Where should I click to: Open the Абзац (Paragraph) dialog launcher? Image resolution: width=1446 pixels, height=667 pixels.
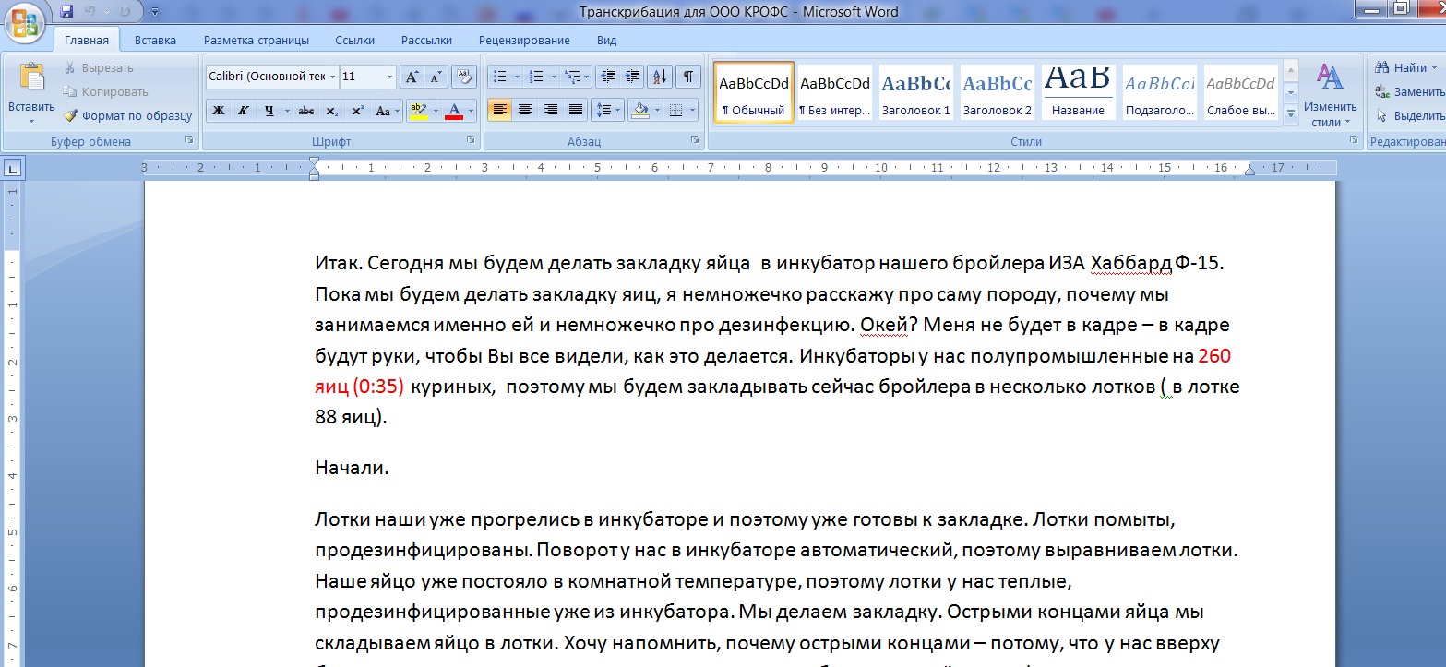[695, 140]
